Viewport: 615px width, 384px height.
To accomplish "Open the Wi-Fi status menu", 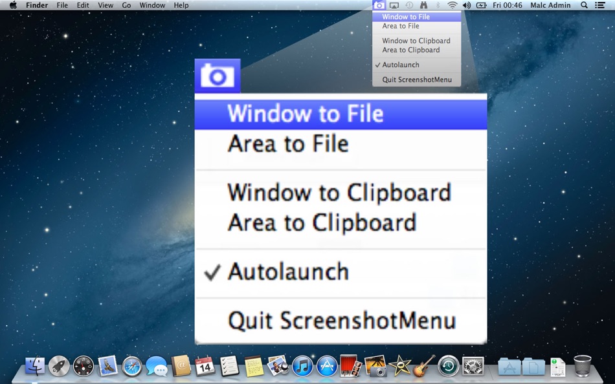I will point(453,5).
